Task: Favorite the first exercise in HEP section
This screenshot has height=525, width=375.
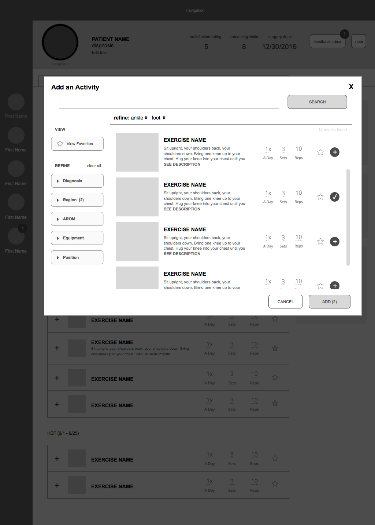Action: 275,458
